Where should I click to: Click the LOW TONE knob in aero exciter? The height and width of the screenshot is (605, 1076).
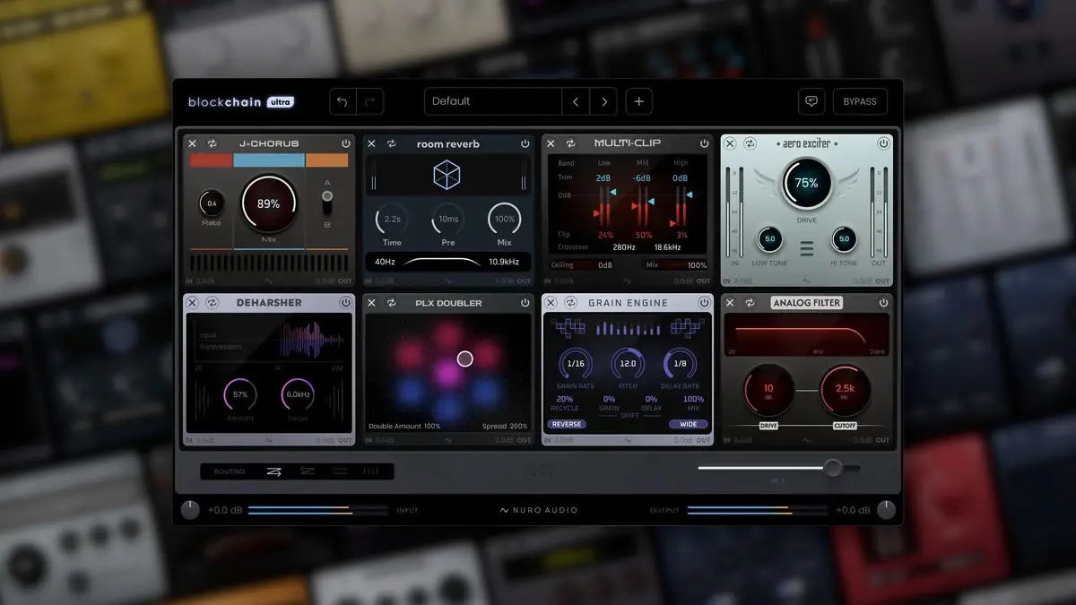click(769, 239)
